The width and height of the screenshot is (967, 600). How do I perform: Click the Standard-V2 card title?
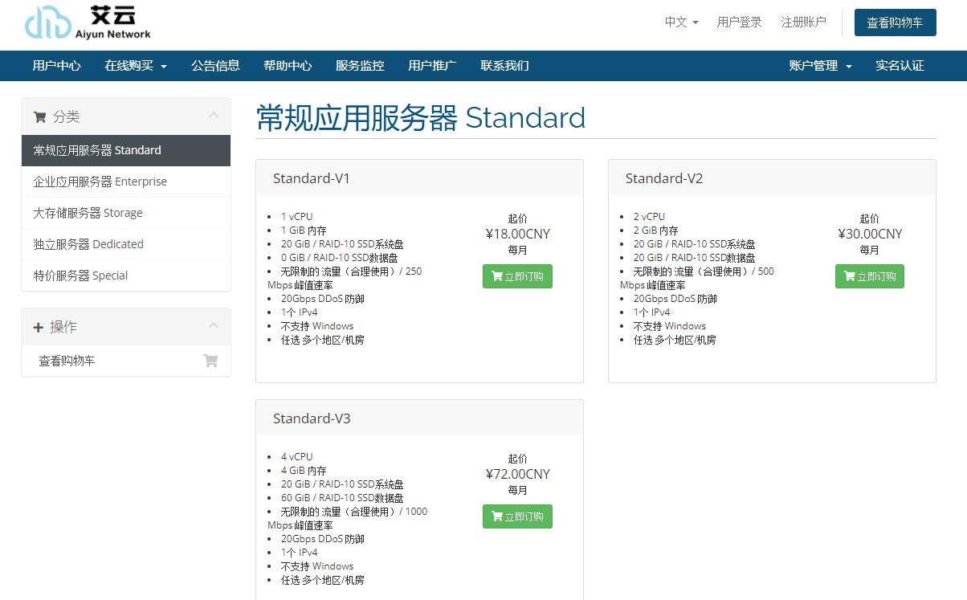coord(664,178)
